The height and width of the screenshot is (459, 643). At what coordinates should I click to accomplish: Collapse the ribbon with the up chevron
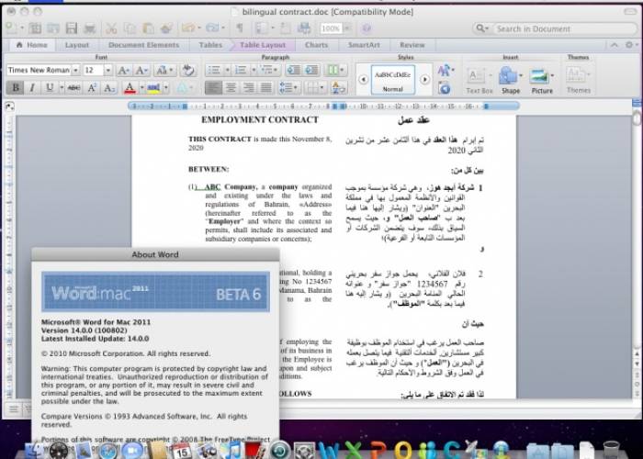(x=614, y=45)
